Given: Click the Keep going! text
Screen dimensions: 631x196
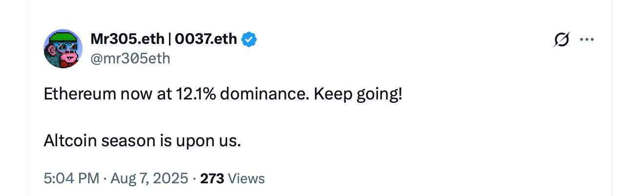Looking at the screenshot, I should pos(358,94).
